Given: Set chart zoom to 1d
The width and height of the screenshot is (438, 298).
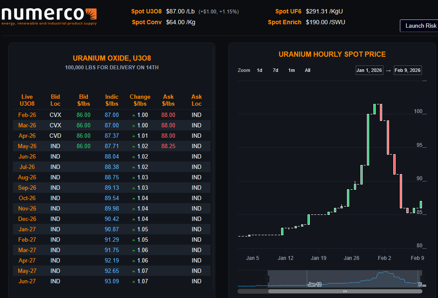Looking at the screenshot, I should click(x=260, y=70).
